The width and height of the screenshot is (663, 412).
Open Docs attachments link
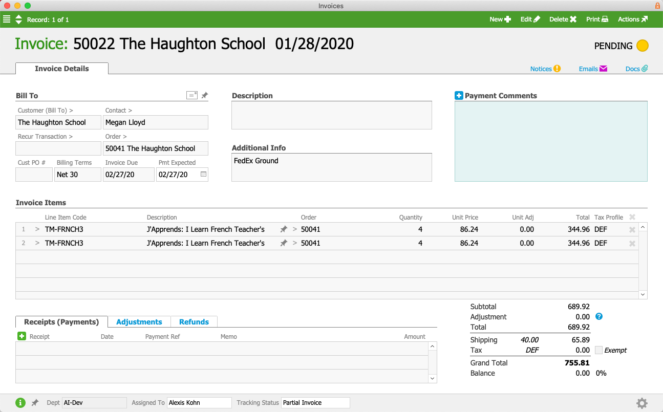click(637, 69)
